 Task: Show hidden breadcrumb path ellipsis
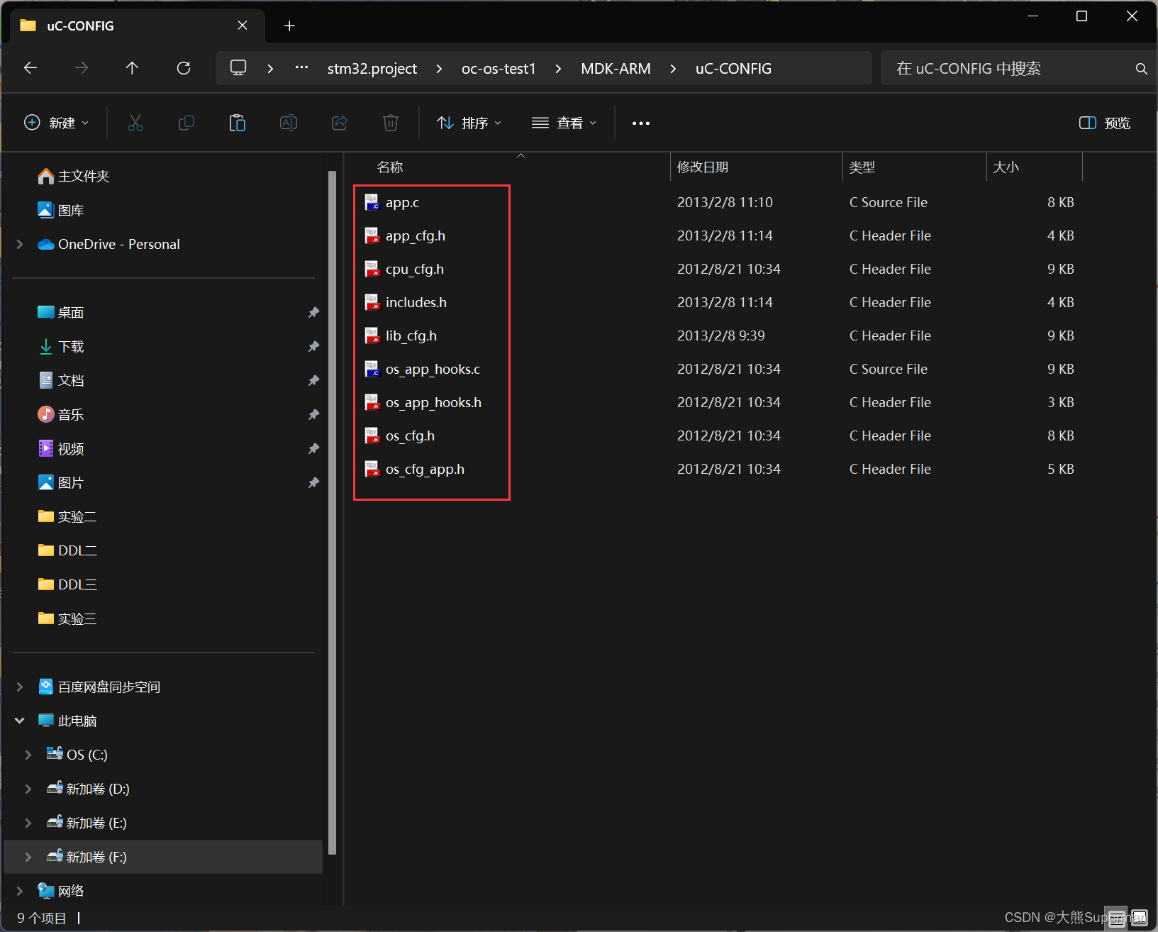(x=301, y=68)
